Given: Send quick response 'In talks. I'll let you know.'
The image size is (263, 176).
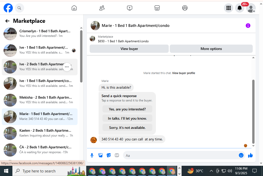Looking at the screenshot, I should coord(127,118).
